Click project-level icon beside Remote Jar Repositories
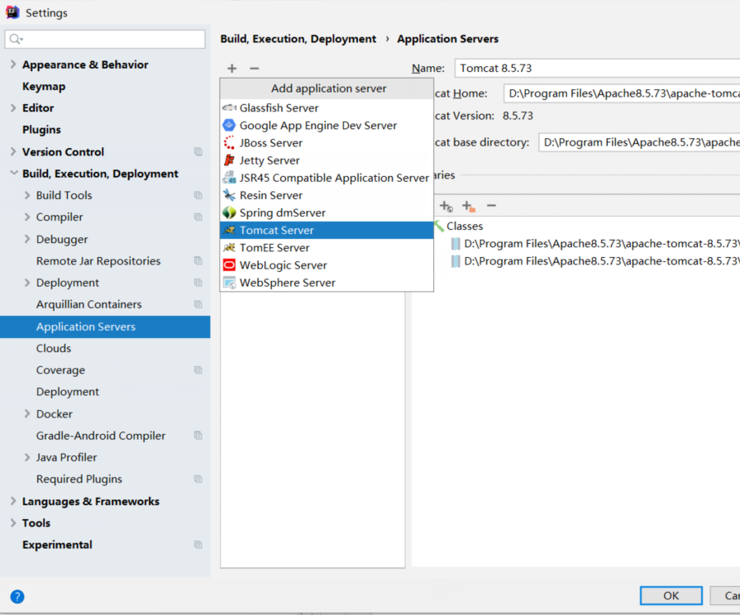This screenshot has width=740, height=615. pyautogui.click(x=198, y=260)
